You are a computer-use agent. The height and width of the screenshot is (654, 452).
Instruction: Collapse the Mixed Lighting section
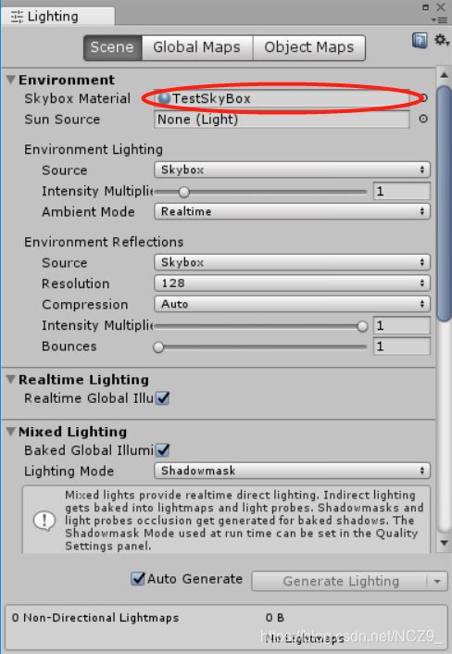(x=11, y=432)
